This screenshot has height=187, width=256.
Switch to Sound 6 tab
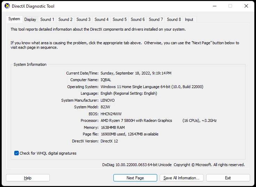(138, 20)
